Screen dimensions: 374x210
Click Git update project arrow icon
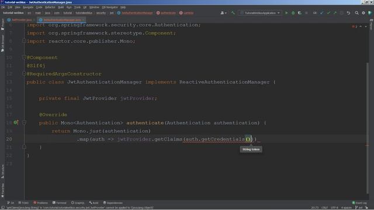coord(322,13)
